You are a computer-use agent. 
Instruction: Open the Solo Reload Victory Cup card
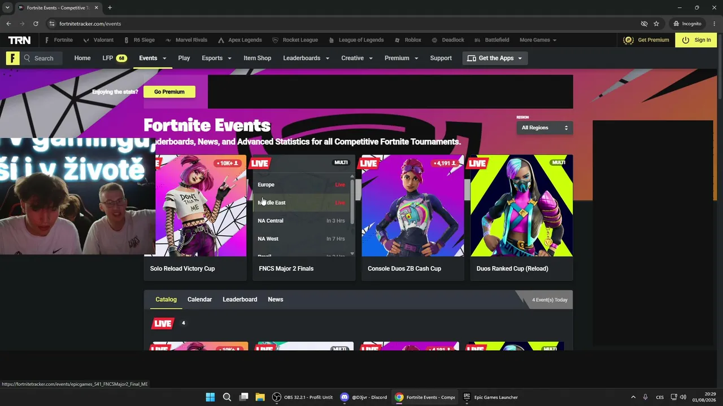(x=195, y=218)
